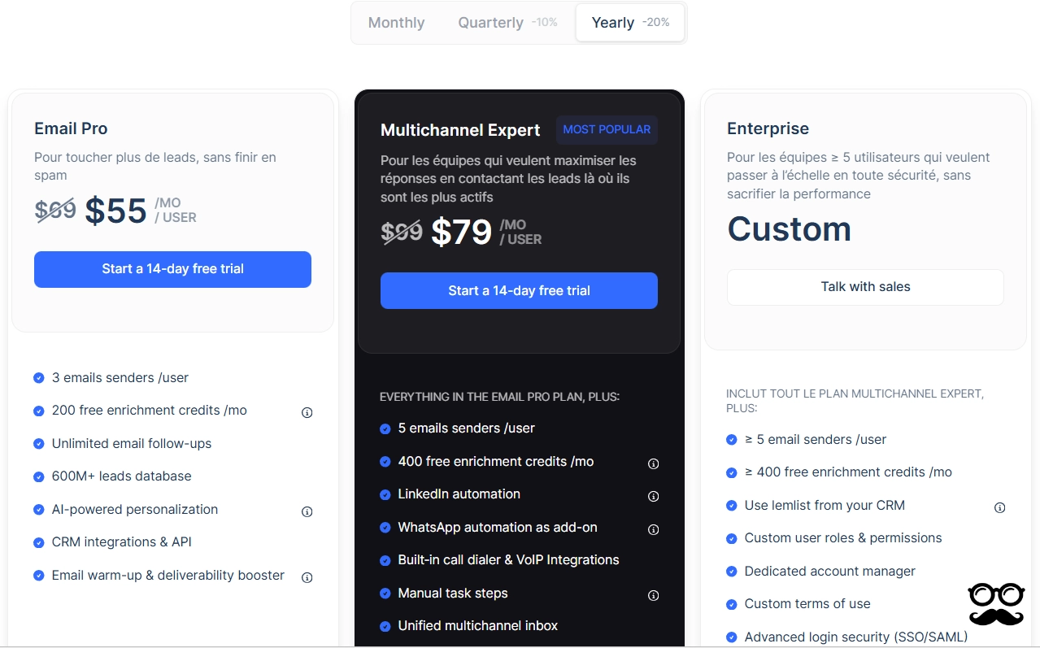Start the Email Pro 14-day free trial

tap(172, 269)
